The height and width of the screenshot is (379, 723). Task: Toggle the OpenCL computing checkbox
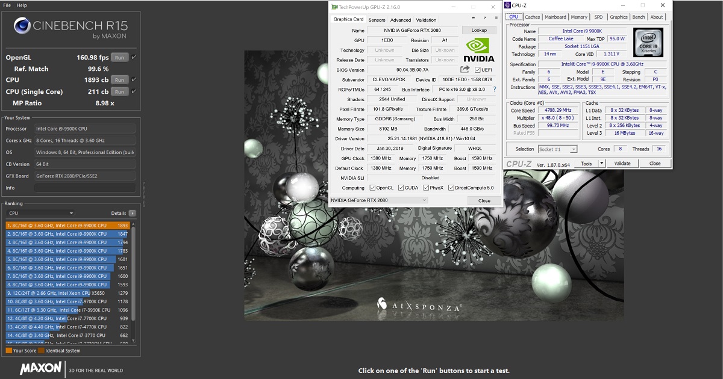[x=372, y=188]
